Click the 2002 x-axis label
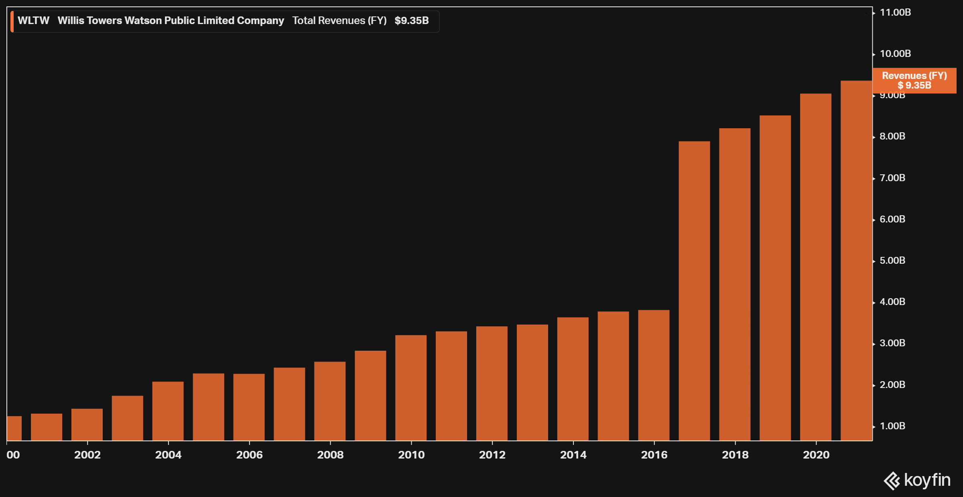The image size is (963, 497). coord(87,455)
